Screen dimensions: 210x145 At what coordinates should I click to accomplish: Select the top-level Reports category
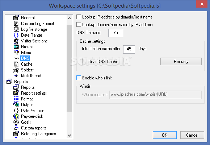click(x=21, y=82)
